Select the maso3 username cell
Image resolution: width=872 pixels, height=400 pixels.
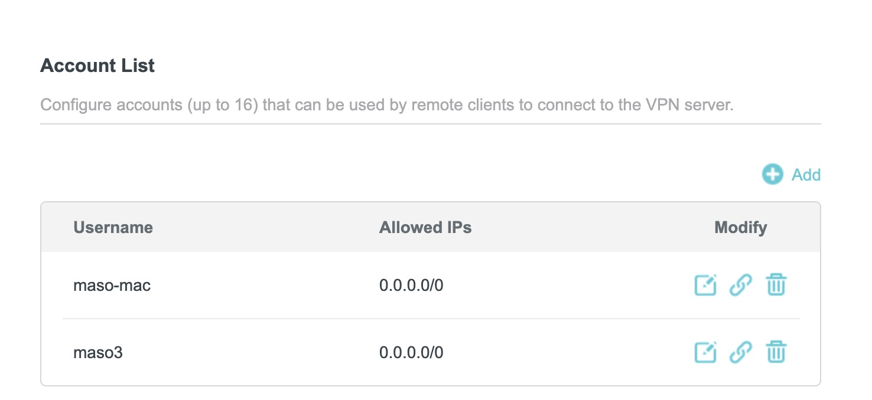[x=97, y=353]
